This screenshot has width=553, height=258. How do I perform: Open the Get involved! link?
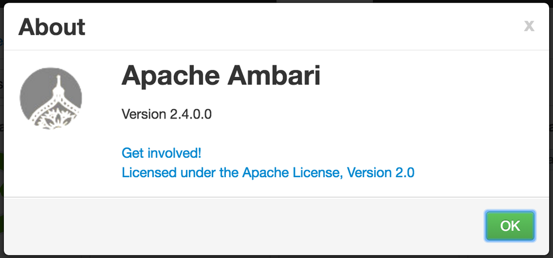165,153
